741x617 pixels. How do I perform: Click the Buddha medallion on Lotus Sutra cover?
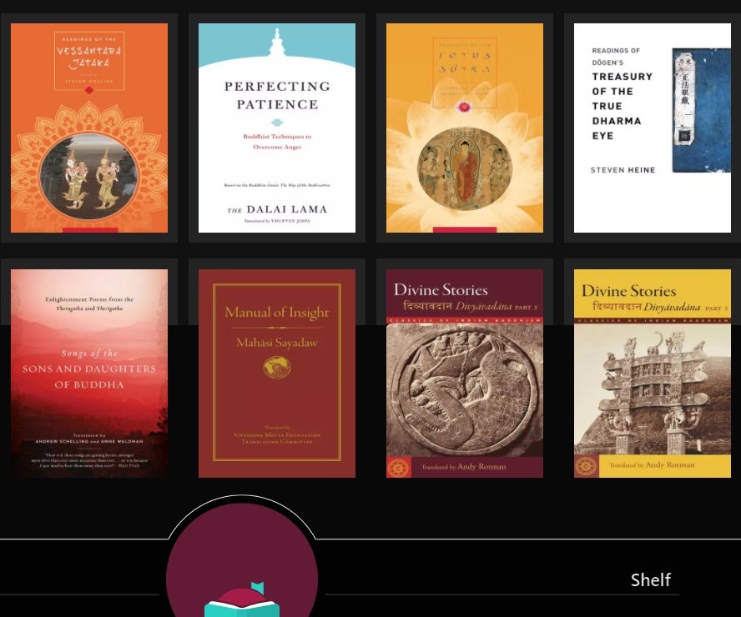tap(465, 169)
